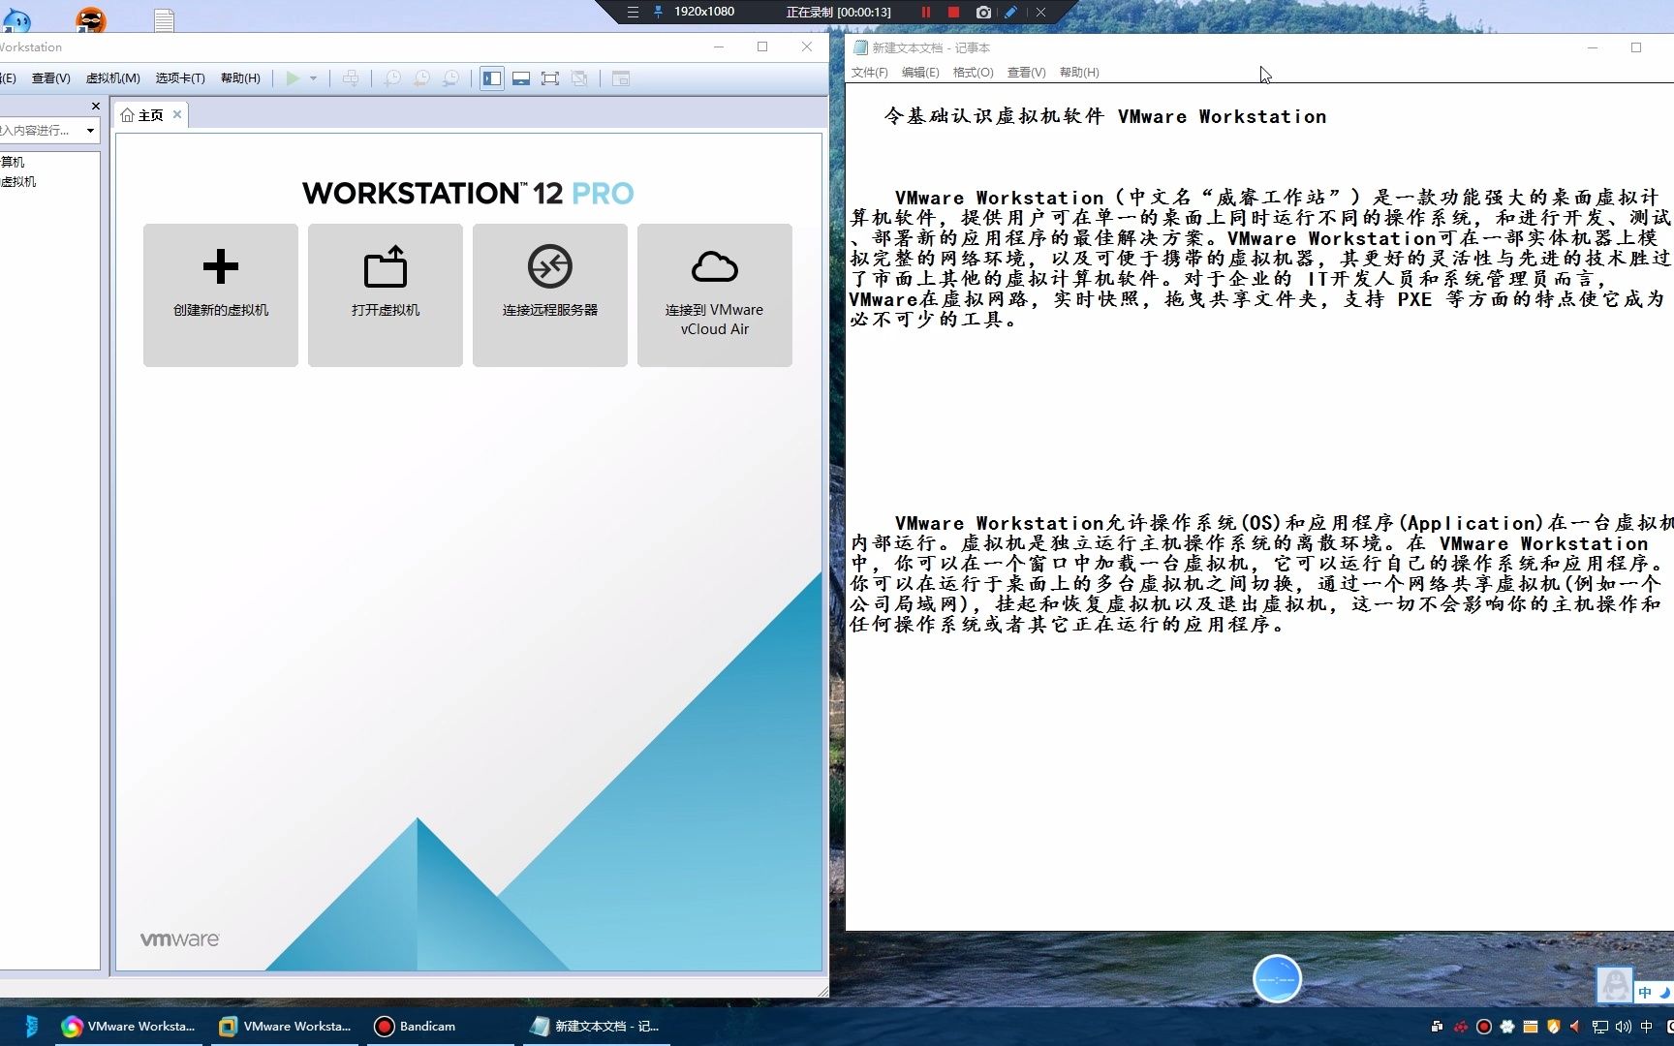Viewport: 1674px width, 1046px height.
Task: Click the 连接远程服务器 tile
Action: coord(550,295)
